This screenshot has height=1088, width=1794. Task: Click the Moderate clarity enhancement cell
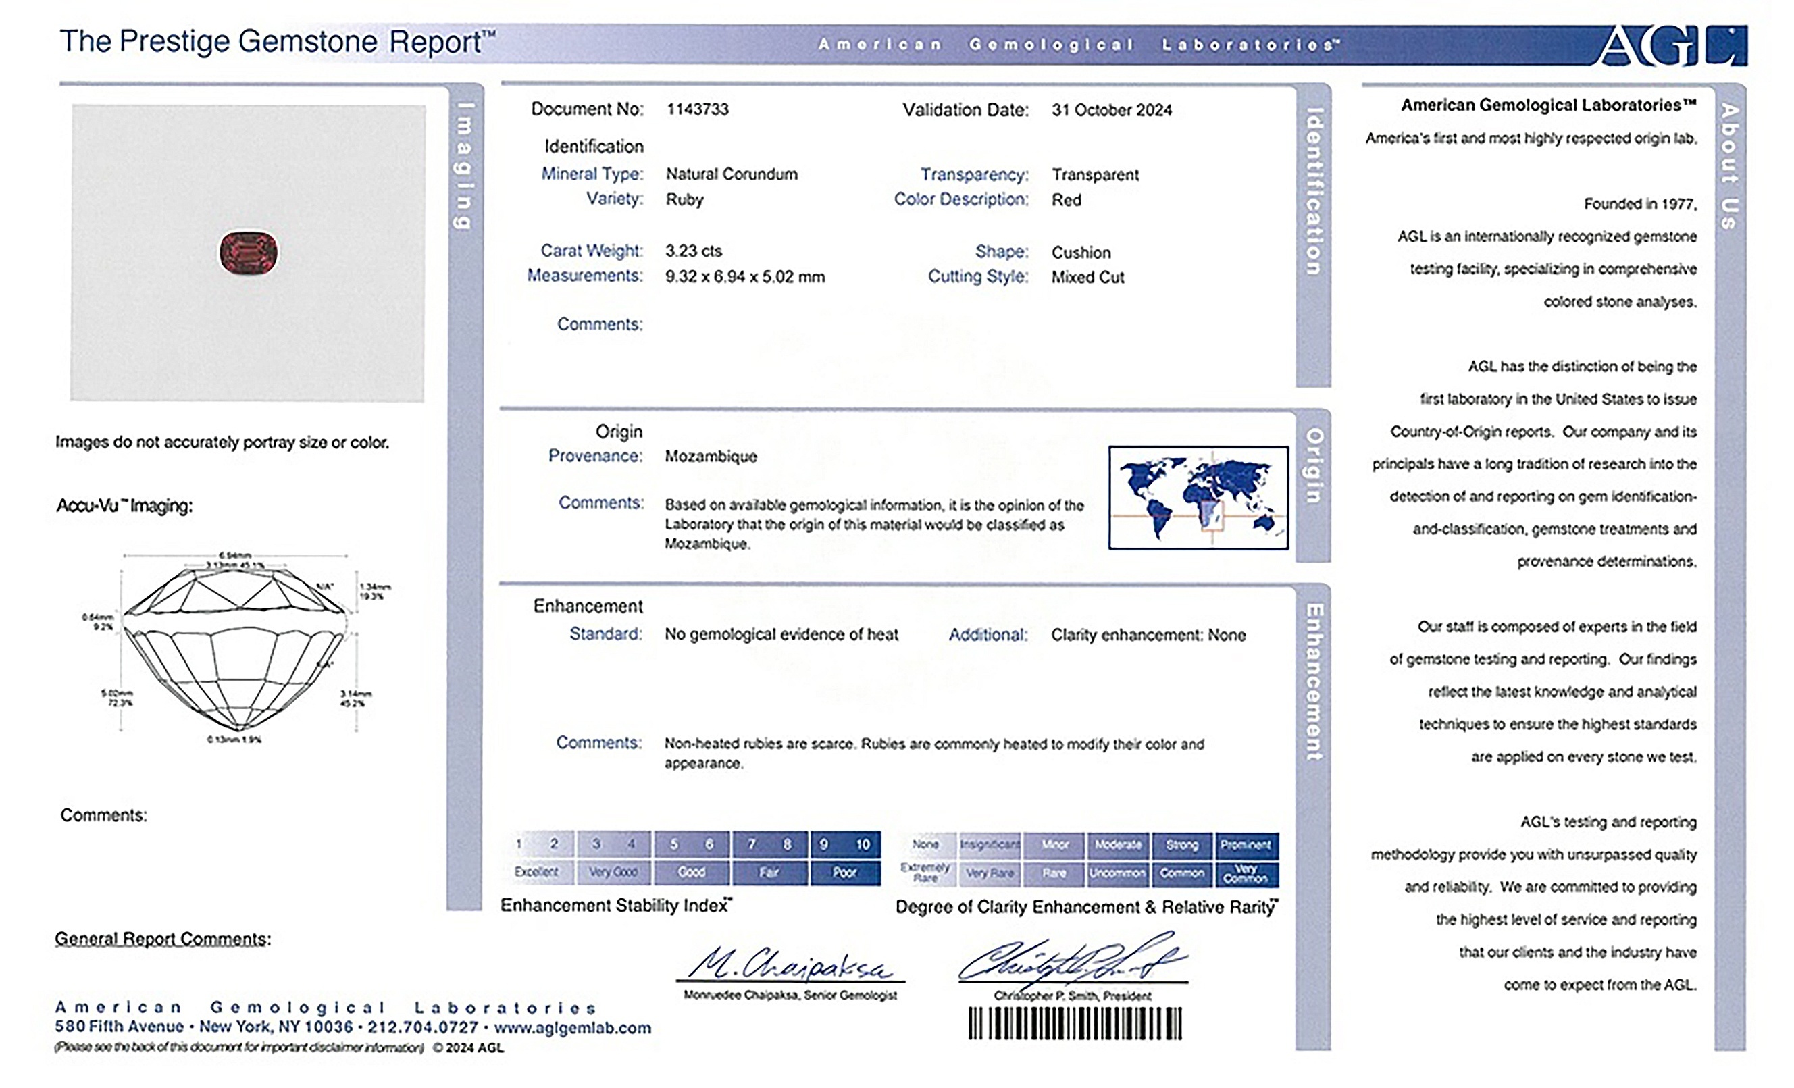click(x=1118, y=845)
